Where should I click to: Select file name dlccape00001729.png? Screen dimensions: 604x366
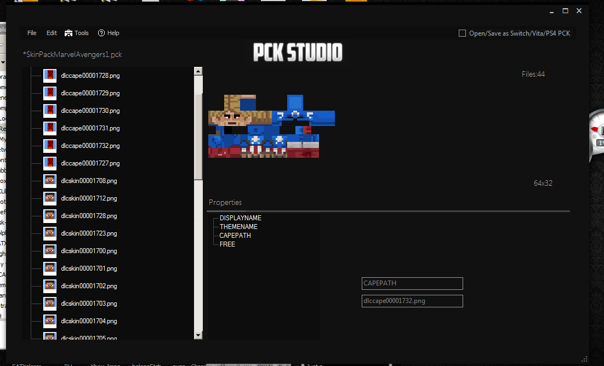tap(90, 93)
